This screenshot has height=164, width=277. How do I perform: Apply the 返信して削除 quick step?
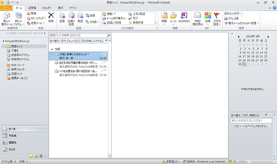(x=112, y=22)
